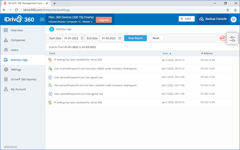Sort the table by Date column
The width and height of the screenshot is (240, 150).
pyautogui.click(x=167, y=53)
